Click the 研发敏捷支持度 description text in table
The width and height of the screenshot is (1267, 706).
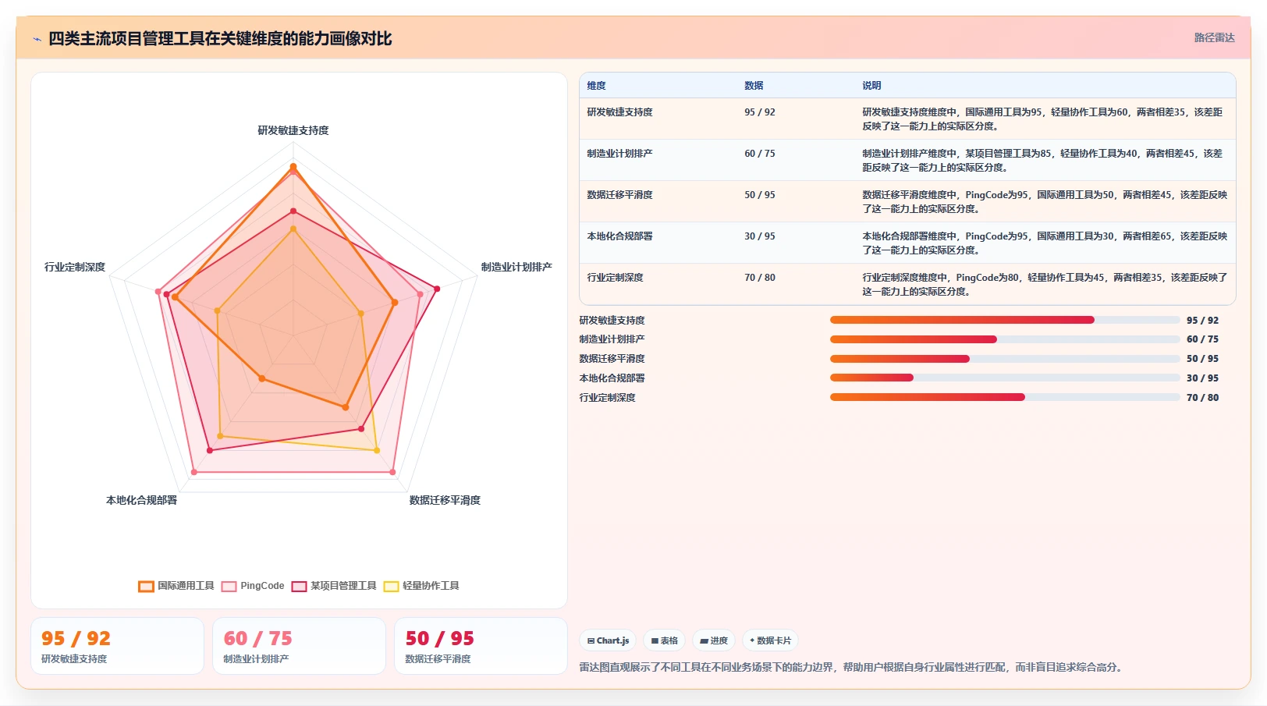tap(1043, 119)
